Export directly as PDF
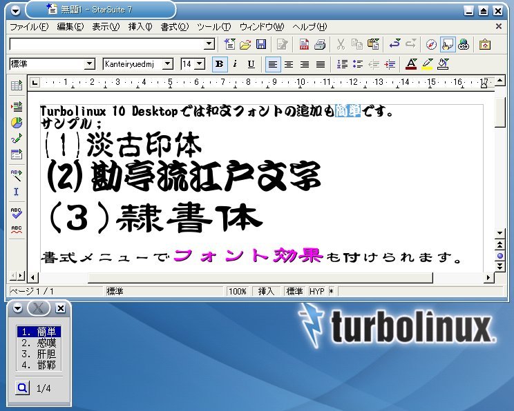Image resolution: width=514 pixels, height=411 pixels. pos(304,44)
